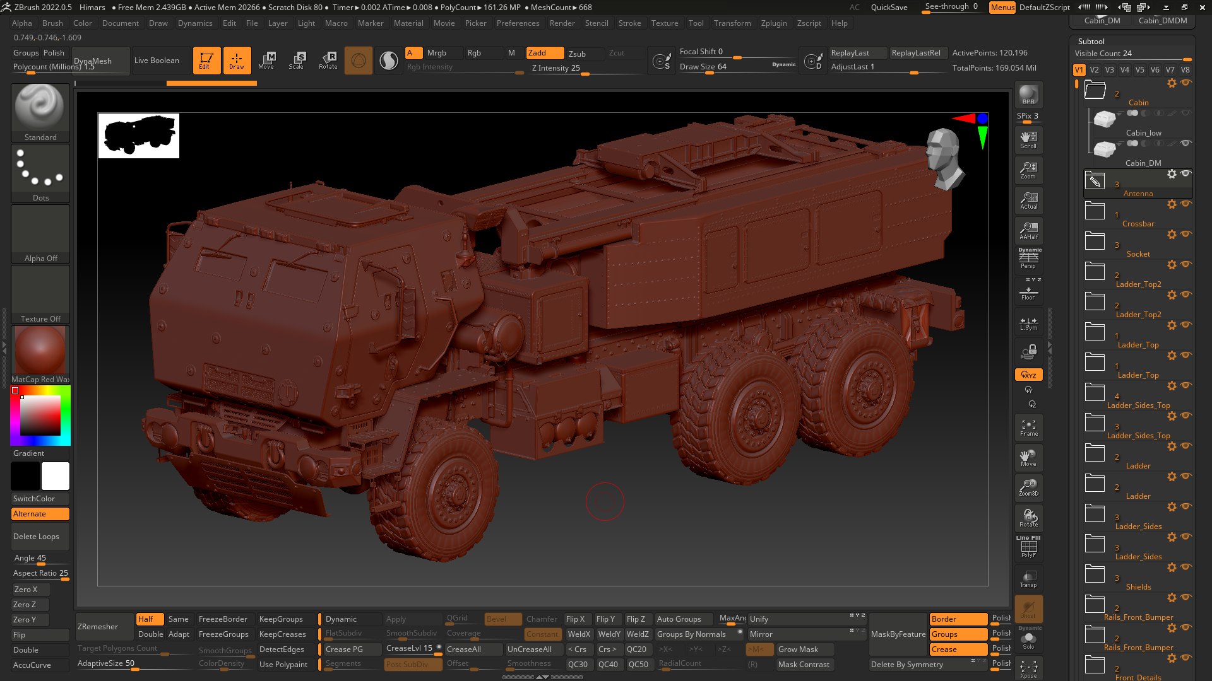Open the Stroke menu

pyautogui.click(x=629, y=23)
